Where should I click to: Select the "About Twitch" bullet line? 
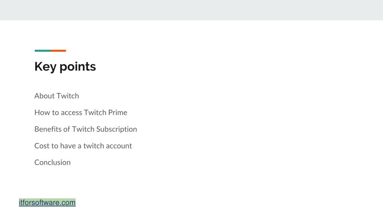(57, 96)
